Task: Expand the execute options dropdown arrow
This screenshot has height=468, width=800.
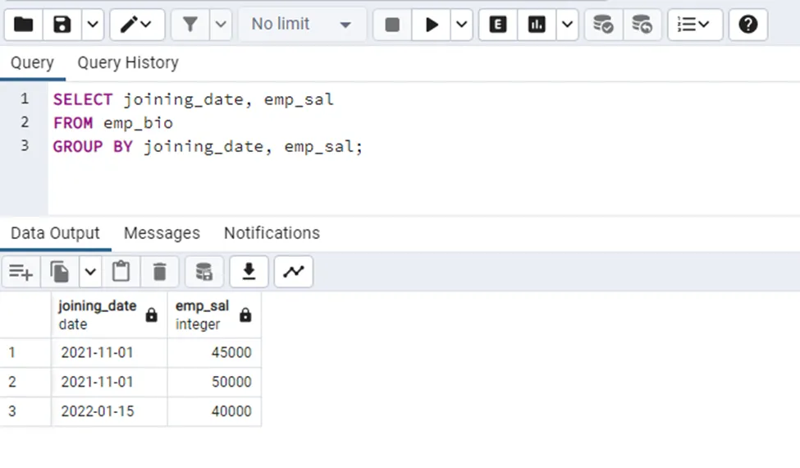Action: point(462,25)
